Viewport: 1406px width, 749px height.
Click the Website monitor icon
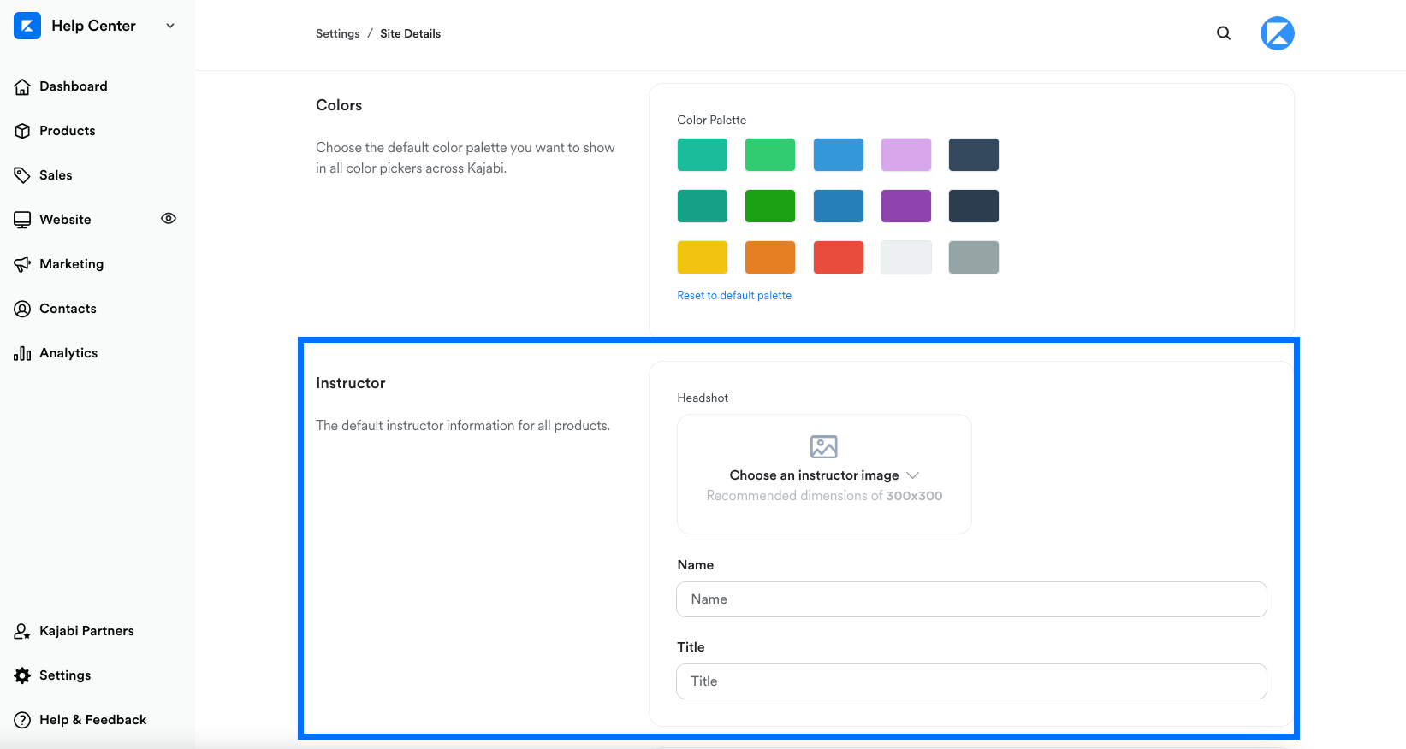point(22,220)
